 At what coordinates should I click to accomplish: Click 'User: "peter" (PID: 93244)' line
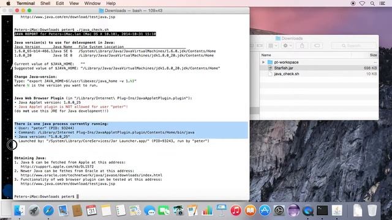point(44,128)
